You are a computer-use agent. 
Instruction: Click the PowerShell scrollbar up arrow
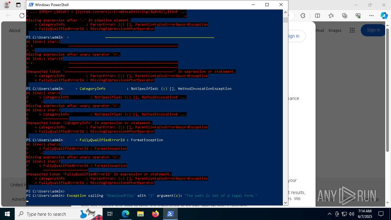(x=285, y=13)
